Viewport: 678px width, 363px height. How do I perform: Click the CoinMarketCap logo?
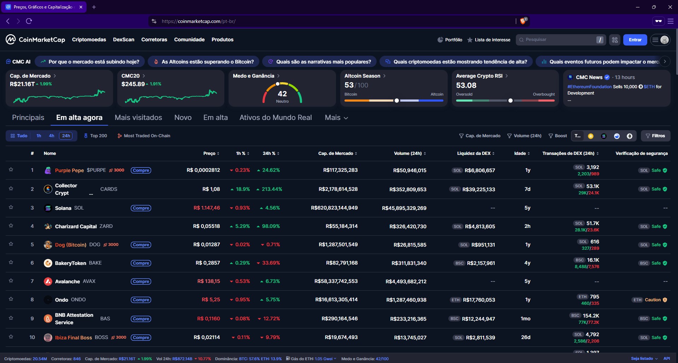35,40
